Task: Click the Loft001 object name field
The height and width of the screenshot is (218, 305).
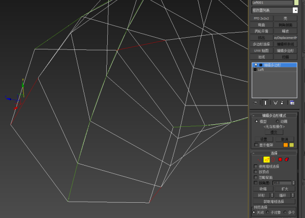Action: click(x=272, y=3)
